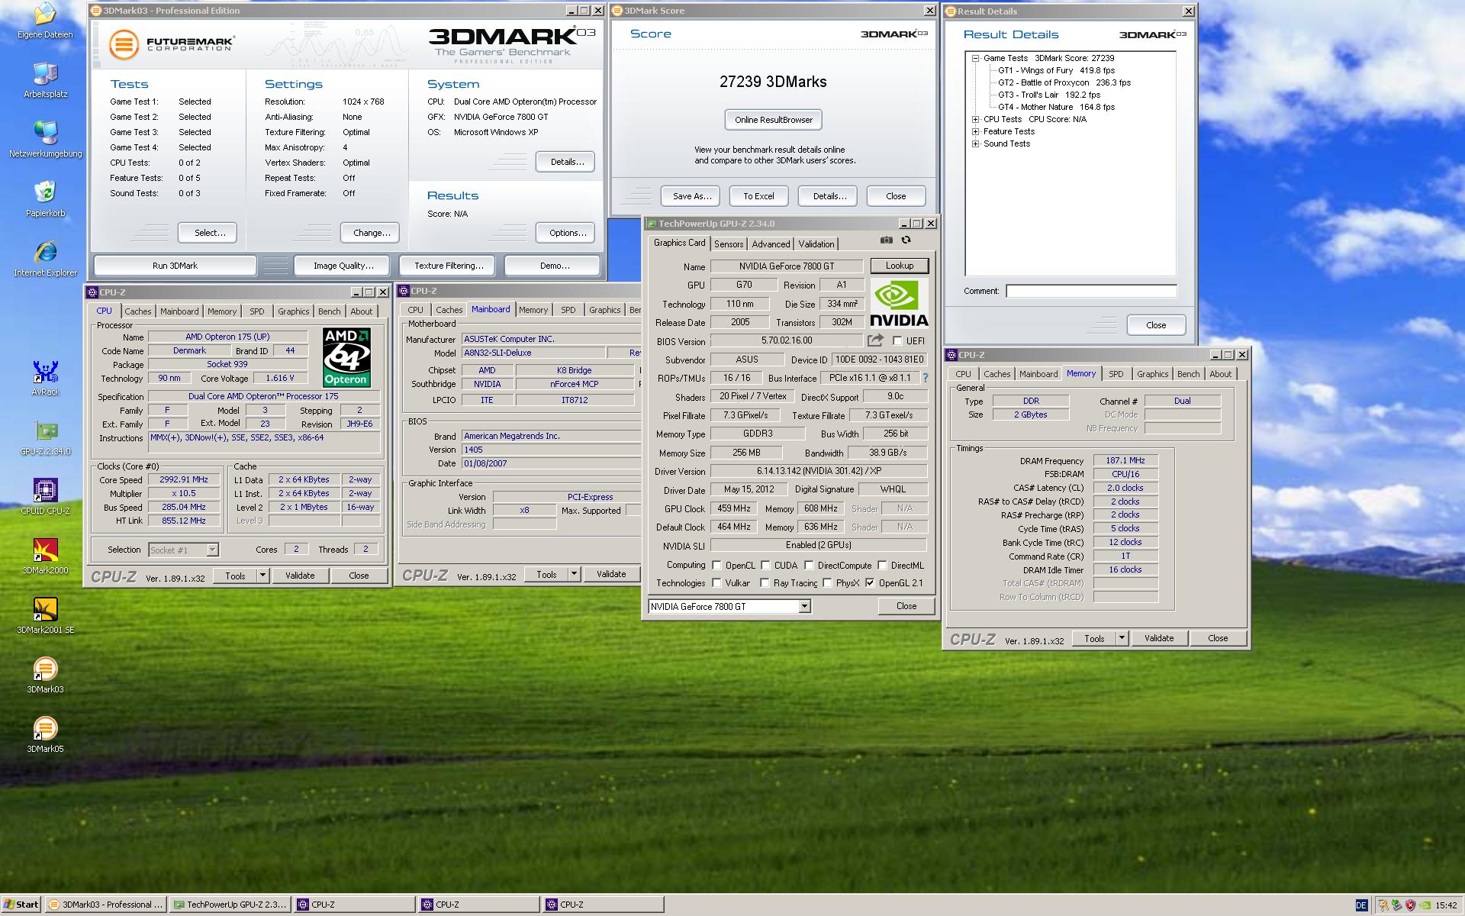Select the Netzwerkumgebung desktop icon

(45, 140)
